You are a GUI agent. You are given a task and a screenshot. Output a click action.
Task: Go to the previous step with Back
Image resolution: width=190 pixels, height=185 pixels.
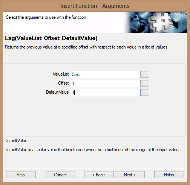click(x=99, y=175)
